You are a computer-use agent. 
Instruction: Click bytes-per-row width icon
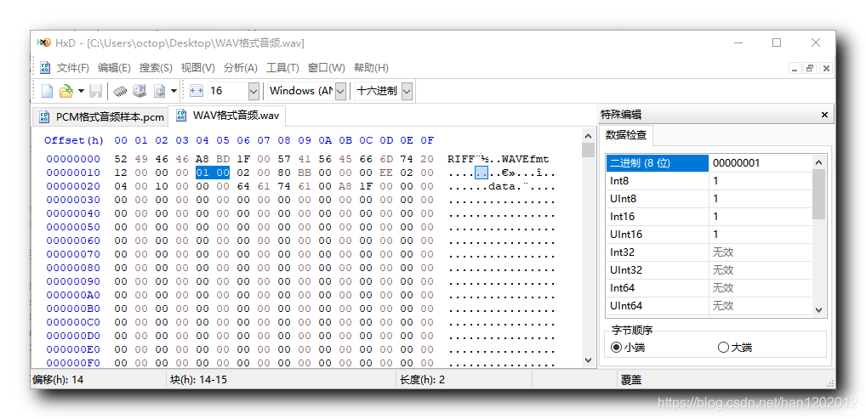[x=197, y=91]
